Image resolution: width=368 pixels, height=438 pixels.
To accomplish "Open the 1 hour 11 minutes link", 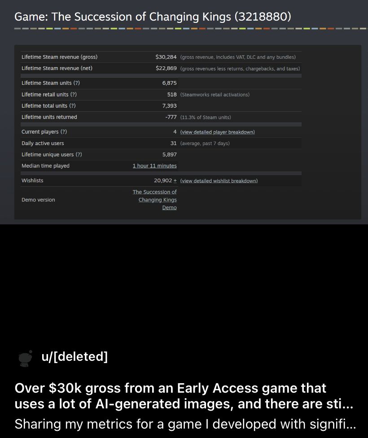I will point(154,166).
